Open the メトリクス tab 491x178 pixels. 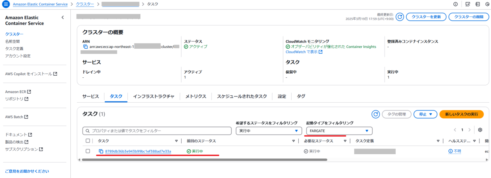coord(196,97)
